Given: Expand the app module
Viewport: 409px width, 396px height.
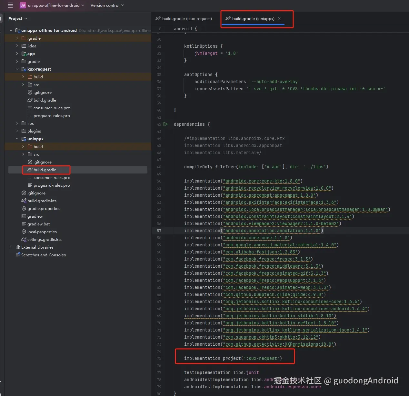Looking at the screenshot, I should [x=17, y=54].
